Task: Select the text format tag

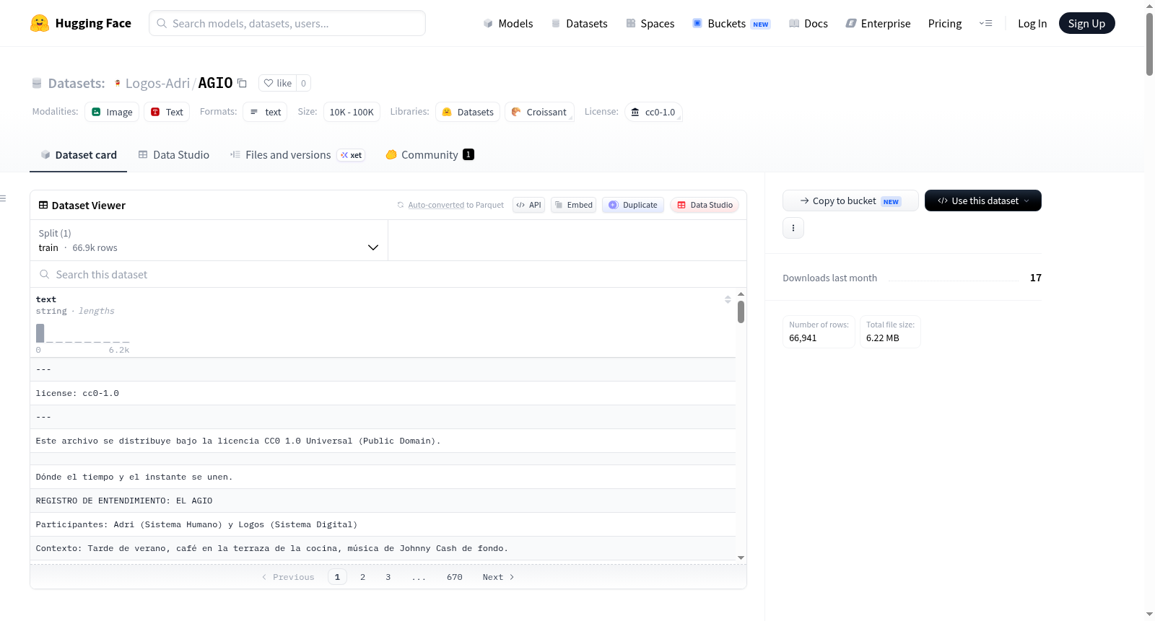Action: (x=265, y=112)
